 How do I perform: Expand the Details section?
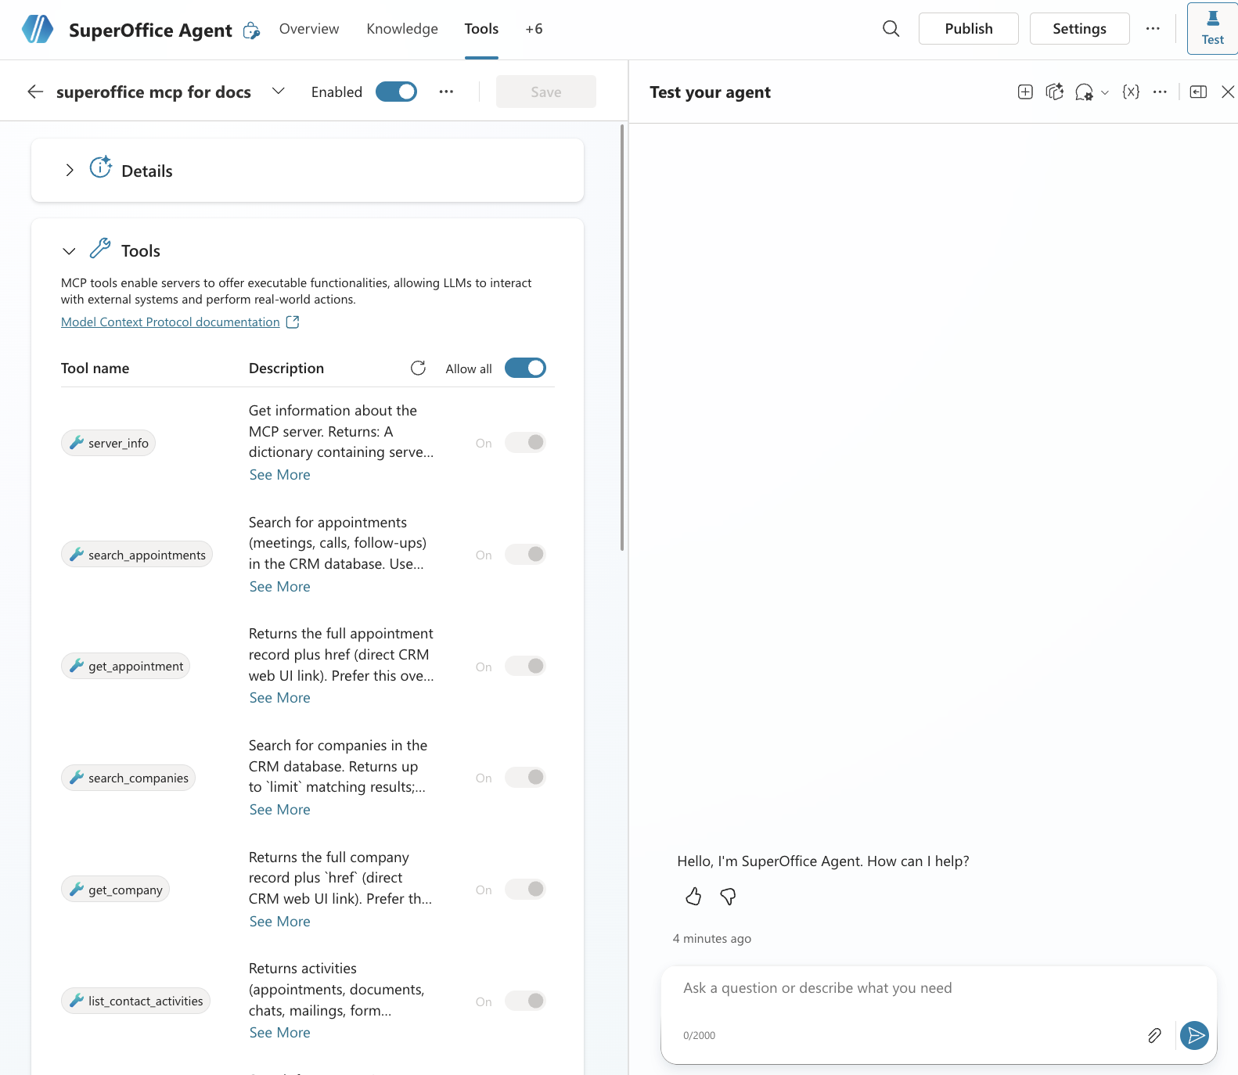tap(70, 170)
